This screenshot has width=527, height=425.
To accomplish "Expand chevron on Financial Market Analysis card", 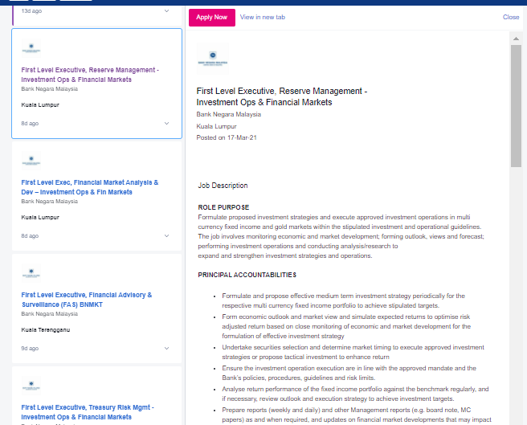I will [x=167, y=235].
